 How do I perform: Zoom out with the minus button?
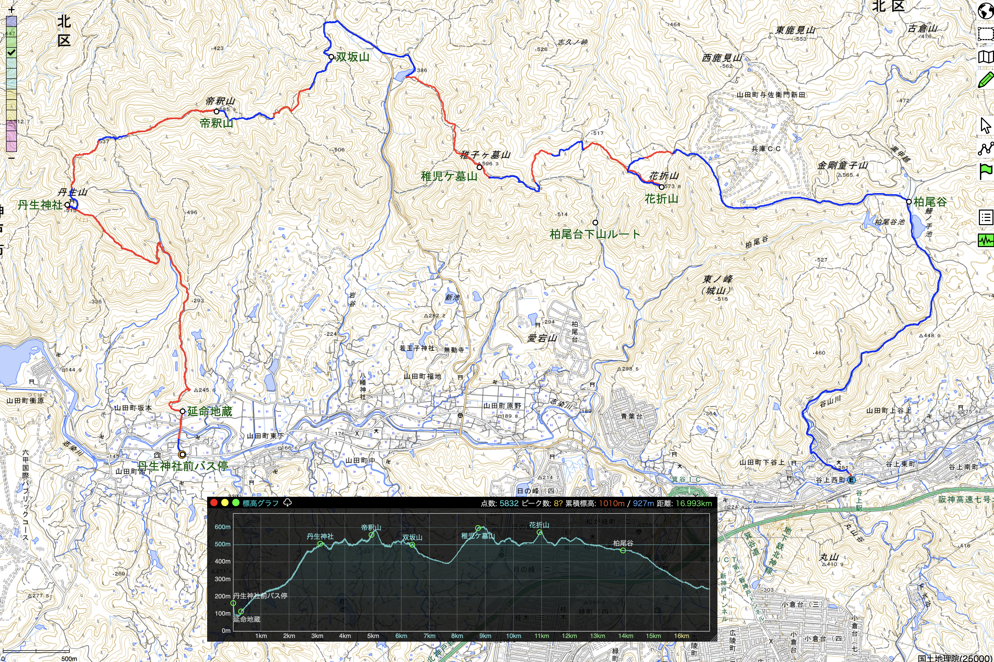11,158
